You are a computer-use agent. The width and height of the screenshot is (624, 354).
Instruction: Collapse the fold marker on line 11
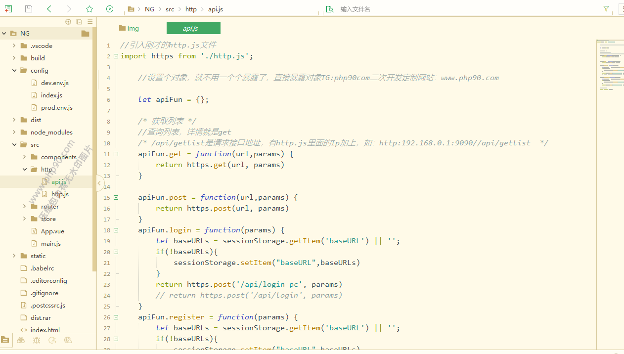pos(116,154)
